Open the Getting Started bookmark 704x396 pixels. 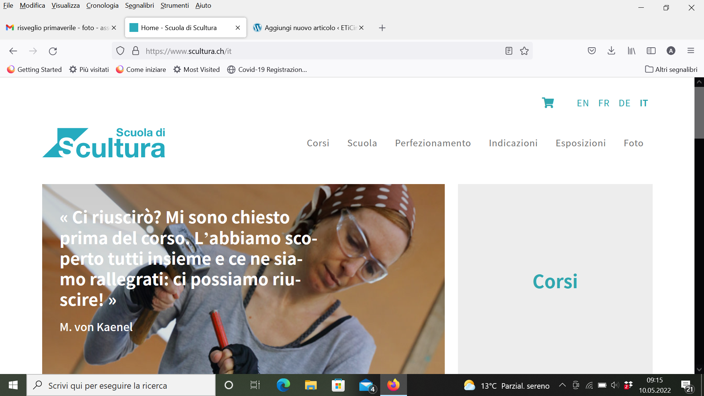coord(34,70)
